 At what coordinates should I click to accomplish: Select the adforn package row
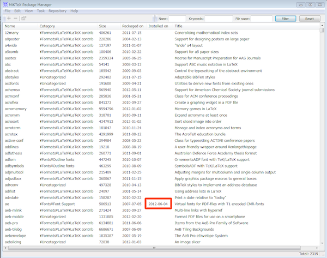pyautogui.click(x=161, y=159)
